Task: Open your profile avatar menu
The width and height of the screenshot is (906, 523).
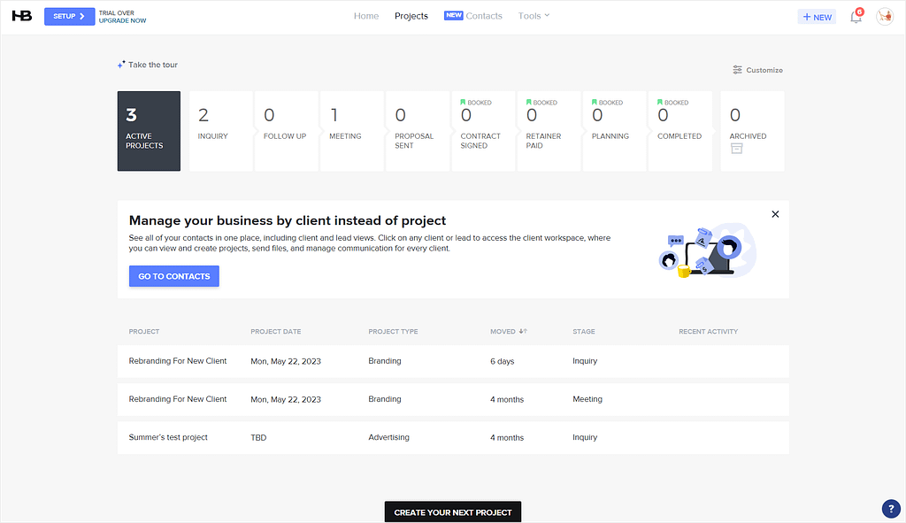Action: click(x=884, y=16)
